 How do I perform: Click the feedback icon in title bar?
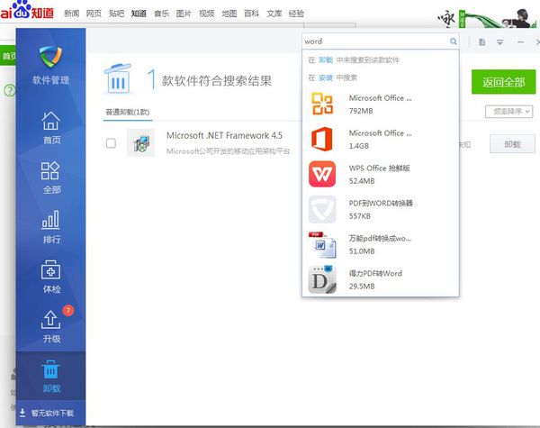(482, 42)
